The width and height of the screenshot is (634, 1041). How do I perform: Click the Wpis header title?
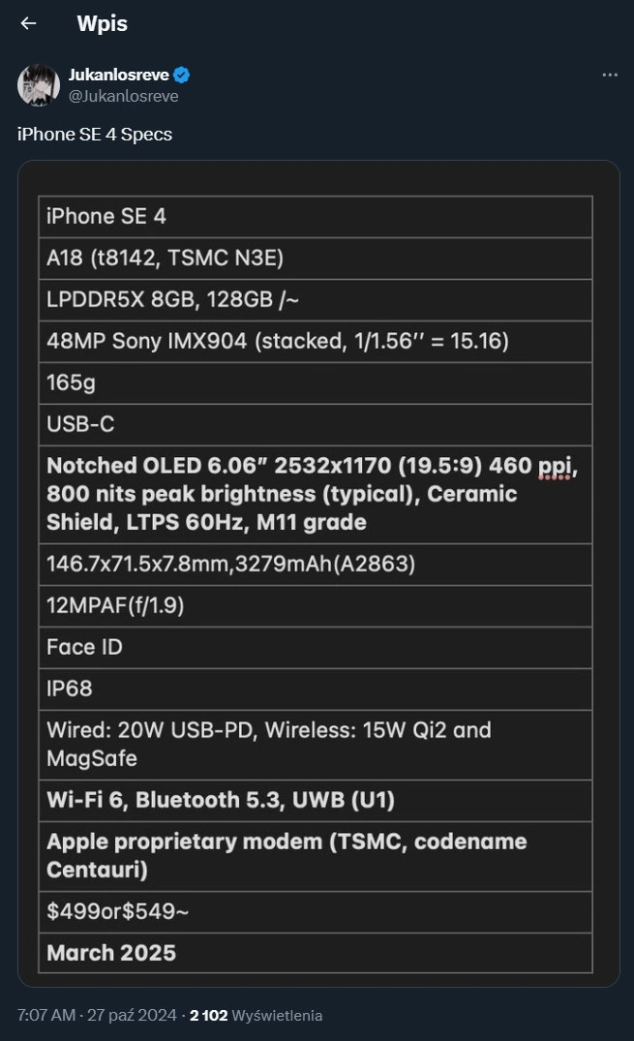(103, 23)
